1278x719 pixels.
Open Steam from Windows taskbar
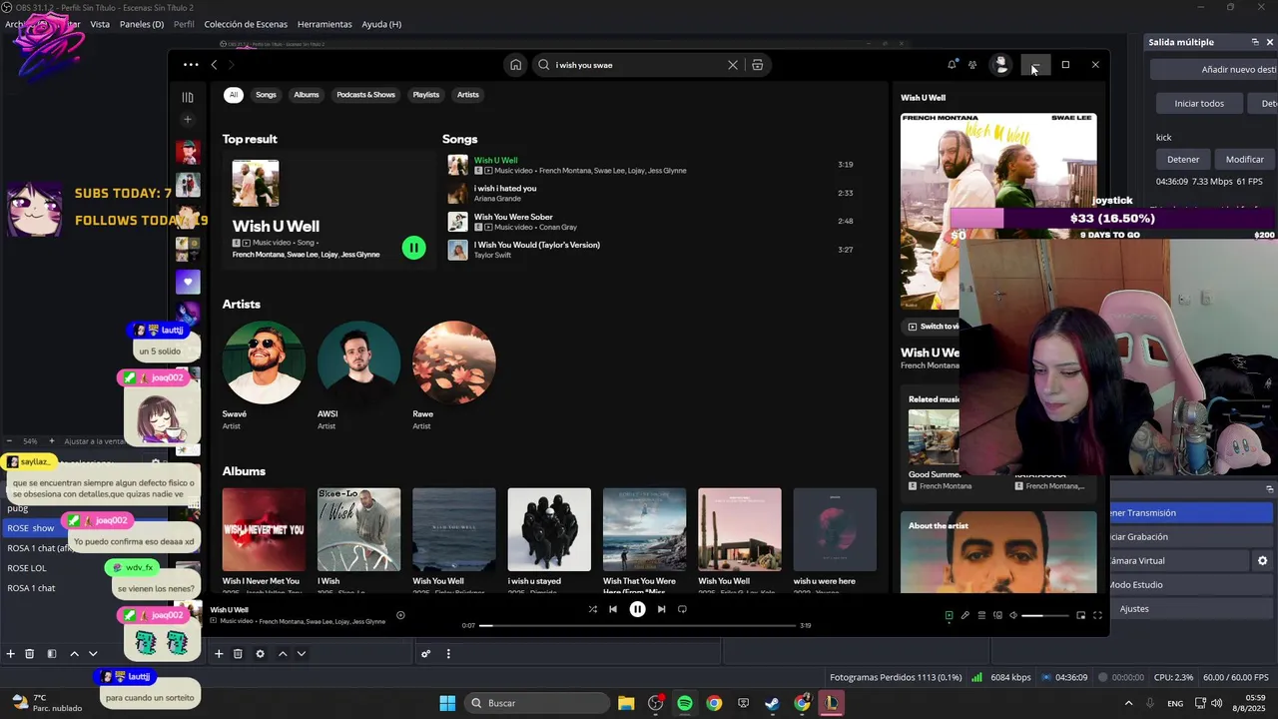pyautogui.click(x=772, y=703)
